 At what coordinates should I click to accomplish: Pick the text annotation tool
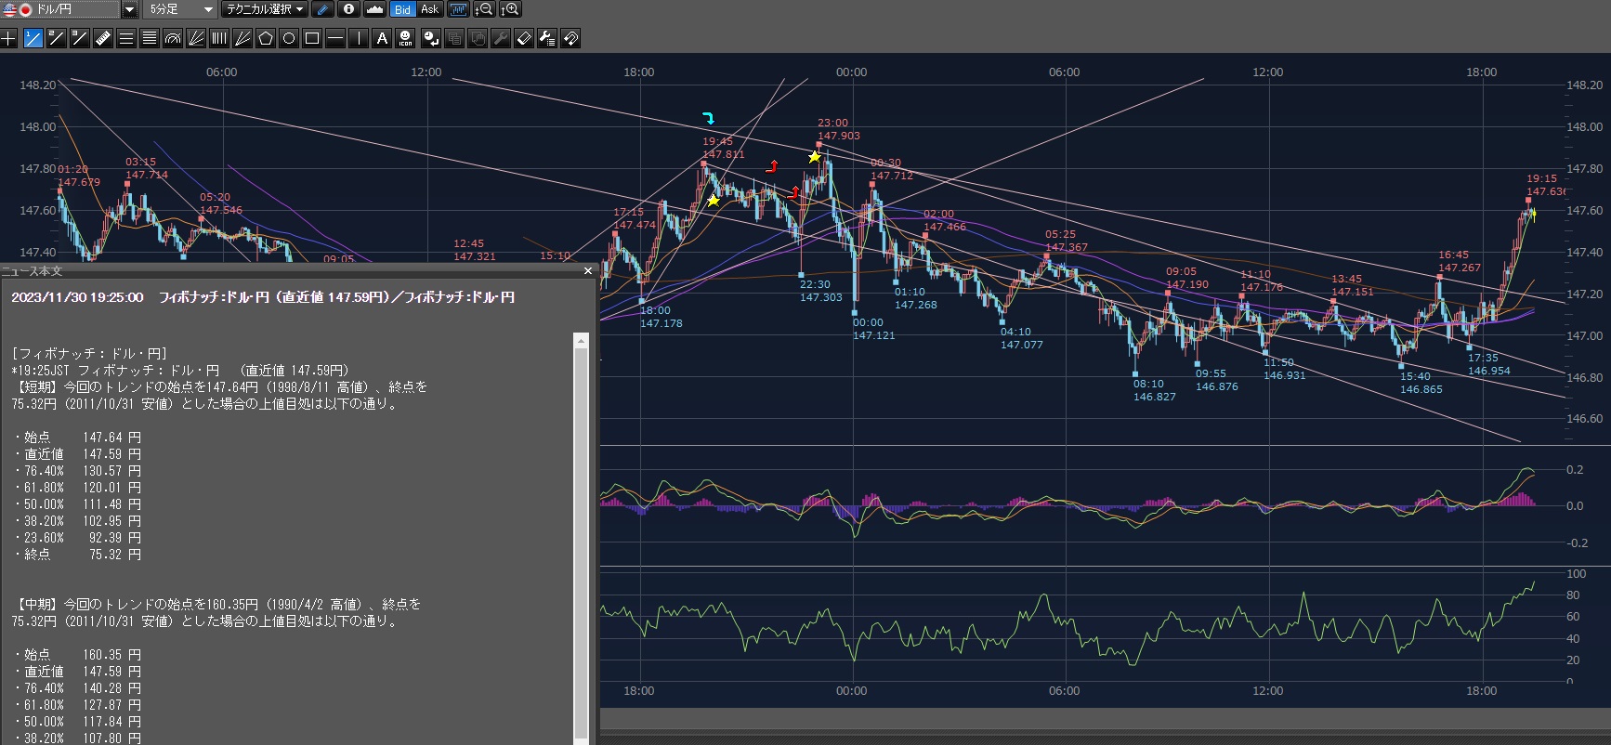click(x=382, y=38)
